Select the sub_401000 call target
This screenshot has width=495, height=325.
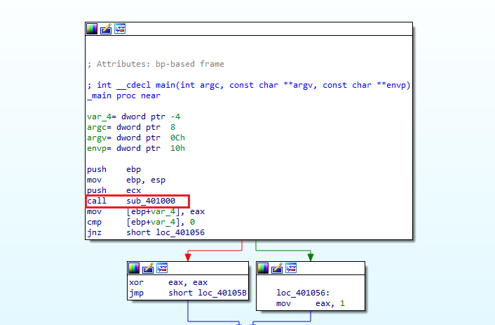(151, 201)
